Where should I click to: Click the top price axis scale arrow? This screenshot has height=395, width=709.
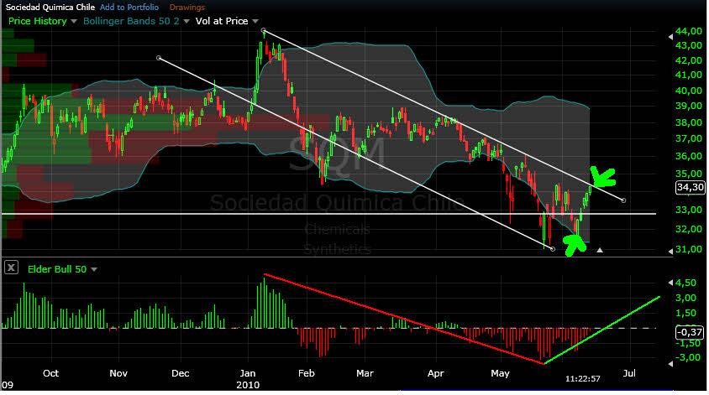[x=670, y=37]
